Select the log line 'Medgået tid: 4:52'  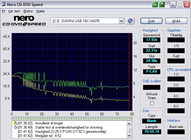pyautogui.click(x=48, y=136)
